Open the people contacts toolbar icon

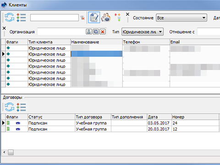click(106, 17)
